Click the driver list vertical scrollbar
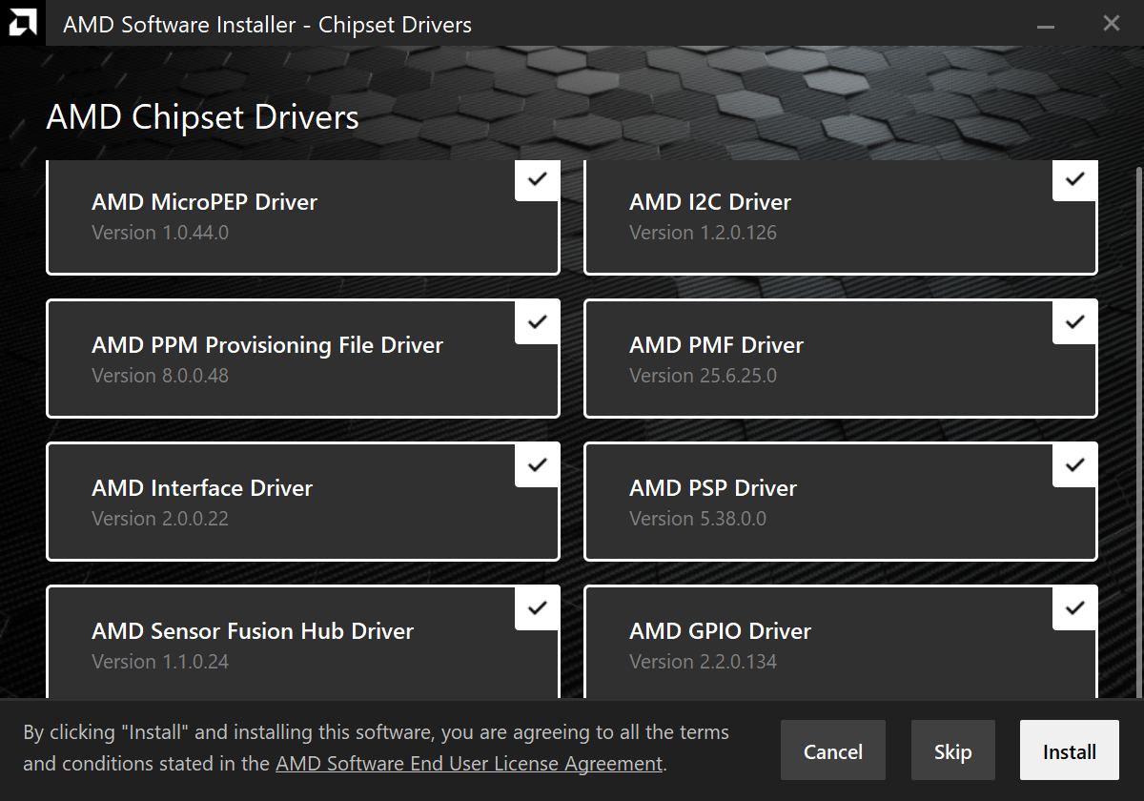 coord(1137,432)
